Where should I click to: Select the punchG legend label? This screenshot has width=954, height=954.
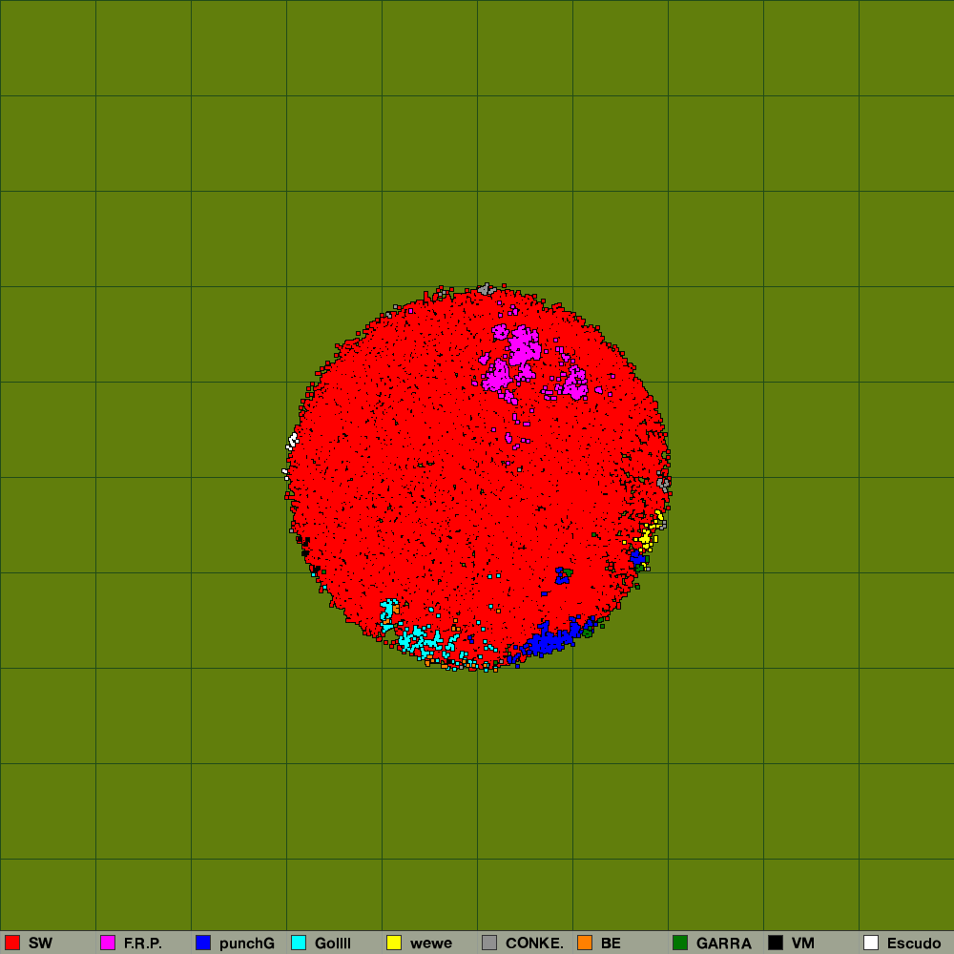coord(246,944)
